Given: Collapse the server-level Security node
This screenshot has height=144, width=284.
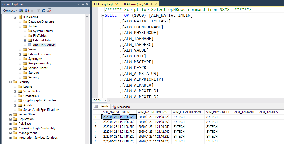Looking at the screenshot, I should [10, 82].
